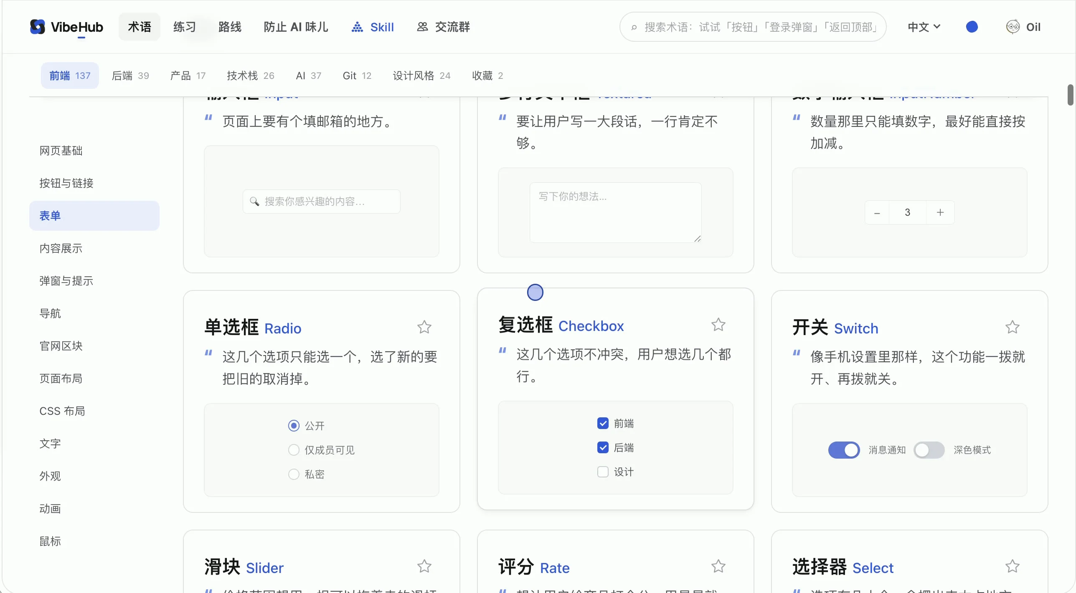
Task: Click the page vertical scrollbar thumb
Action: coord(1070,95)
